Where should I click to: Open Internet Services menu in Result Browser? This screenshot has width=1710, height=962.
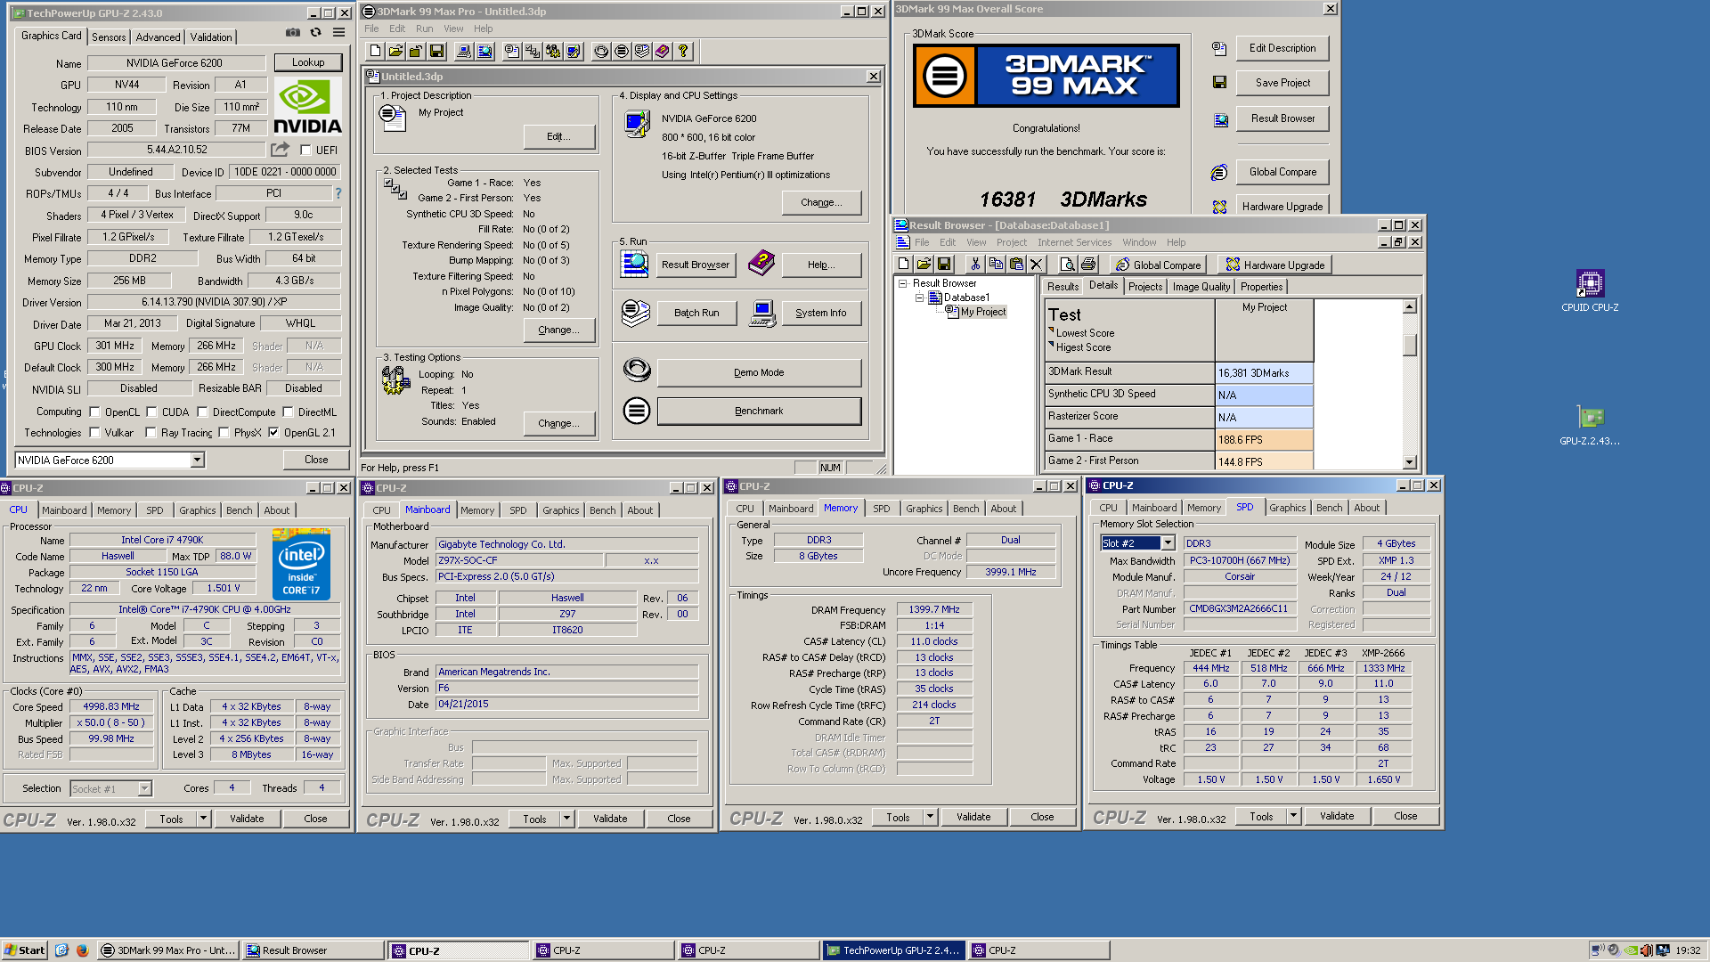click(1074, 242)
